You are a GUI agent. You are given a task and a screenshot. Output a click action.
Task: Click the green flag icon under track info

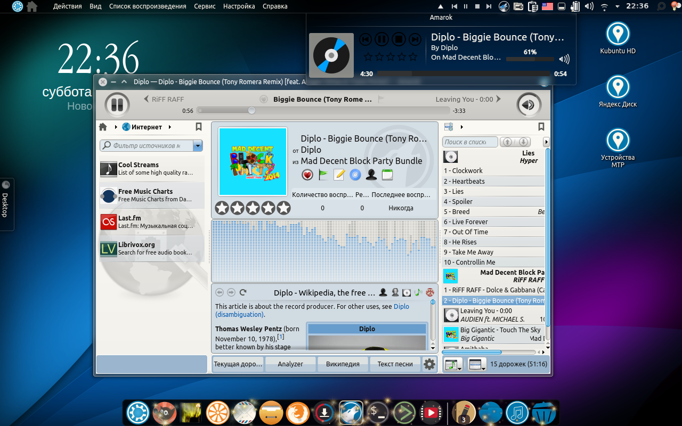(x=323, y=175)
